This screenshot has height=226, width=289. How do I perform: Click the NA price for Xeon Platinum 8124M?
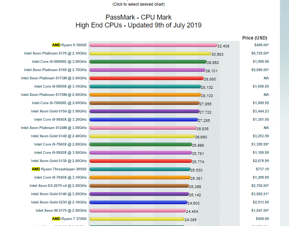point(266,128)
